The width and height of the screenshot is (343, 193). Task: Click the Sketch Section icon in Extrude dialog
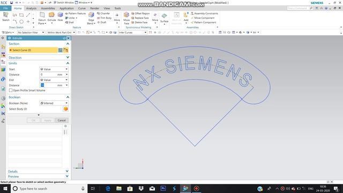[x=61, y=50]
